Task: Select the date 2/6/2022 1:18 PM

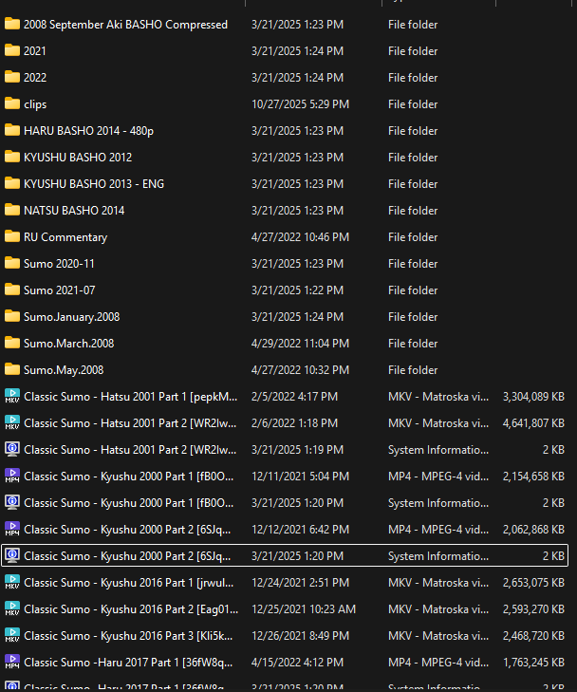Action: 294,422
